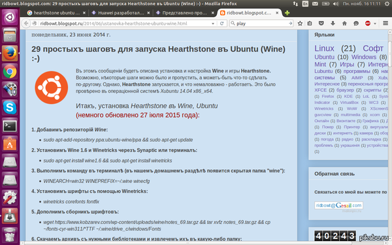Open the Downloads arrow in toolbar
This screenshot has height=245, width=392.
pyautogui.click(x=333, y=24)
